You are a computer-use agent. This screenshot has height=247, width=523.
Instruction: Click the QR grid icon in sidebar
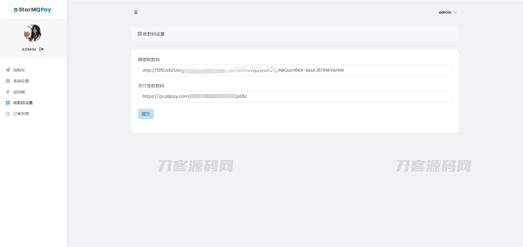point(8,103)
